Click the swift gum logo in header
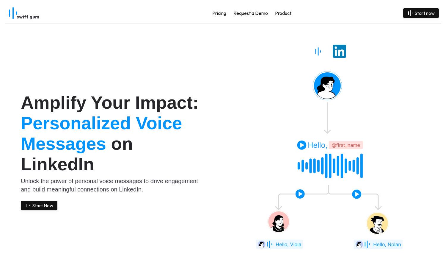Viewport: 446px width, 268px height. click(x=24, y=13)
